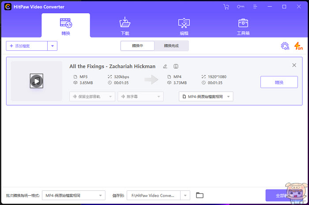Open the output folder icon

(200, 195)
